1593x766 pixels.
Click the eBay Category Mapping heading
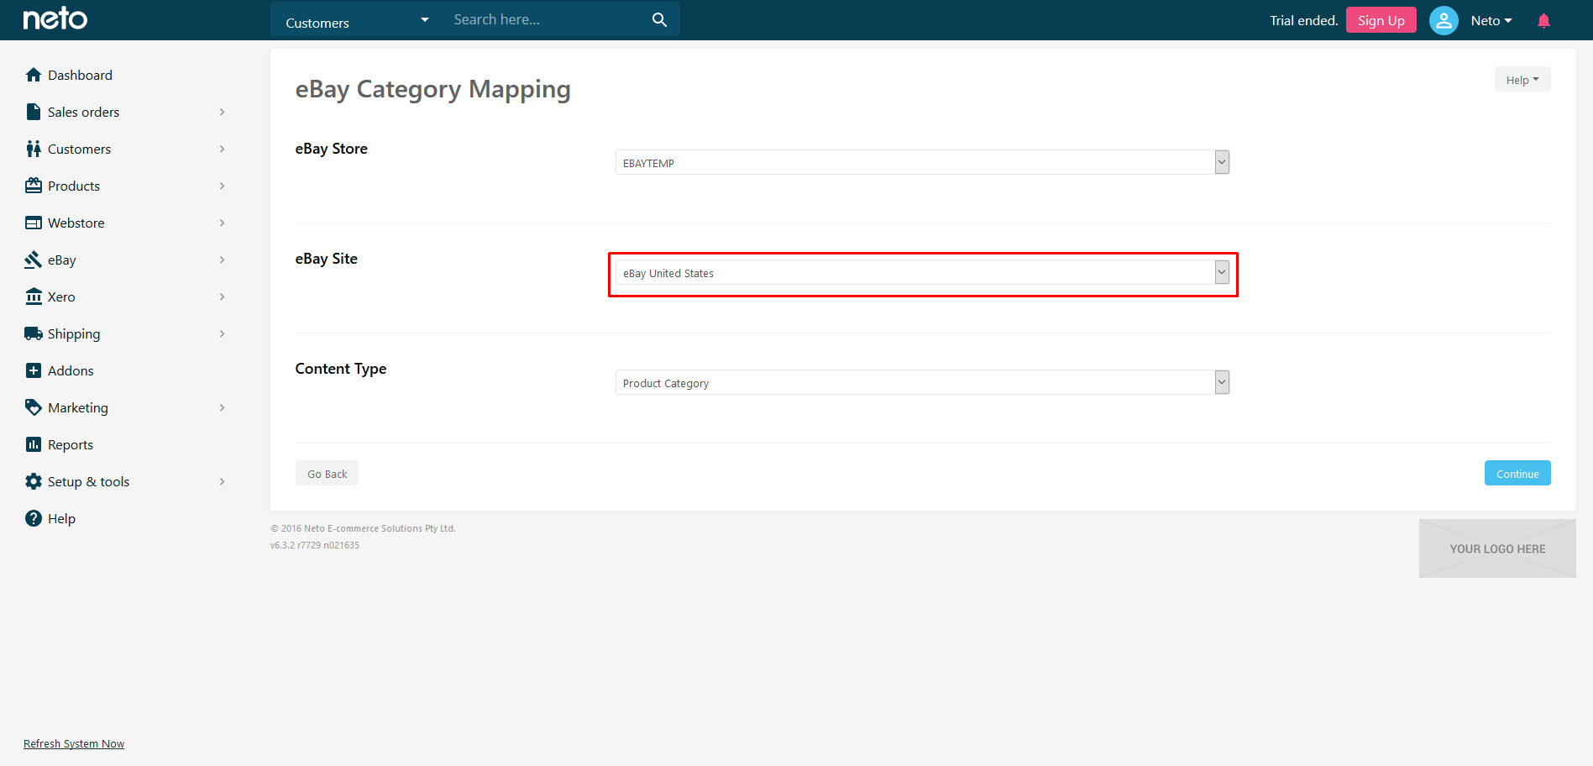(432, 88)
